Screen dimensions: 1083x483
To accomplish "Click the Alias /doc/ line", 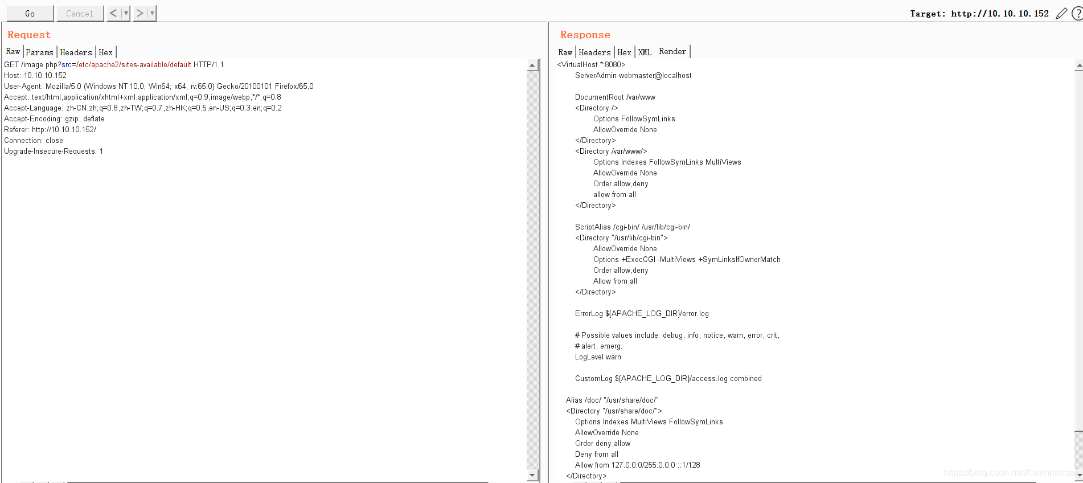I will click(612, 400).
